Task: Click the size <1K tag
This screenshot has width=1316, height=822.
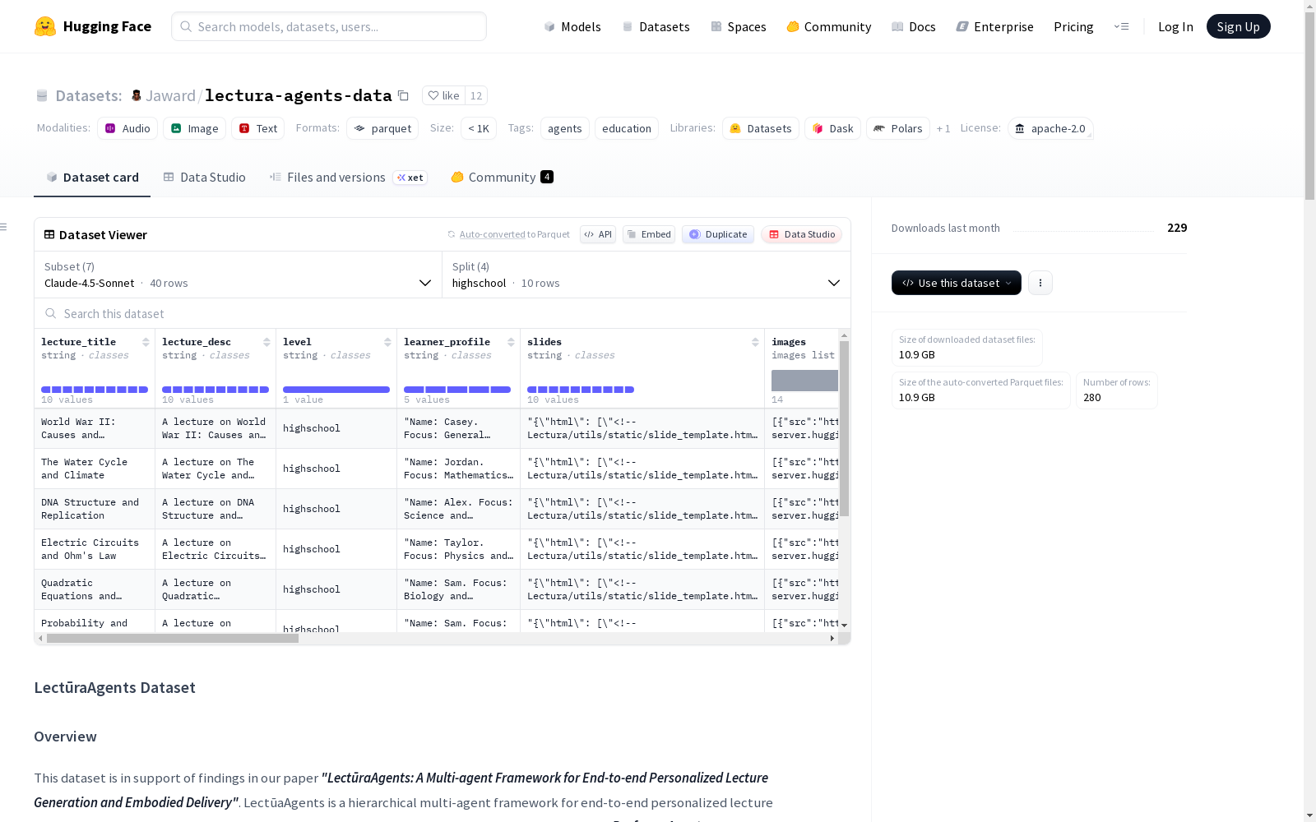Action: (479, 128)
